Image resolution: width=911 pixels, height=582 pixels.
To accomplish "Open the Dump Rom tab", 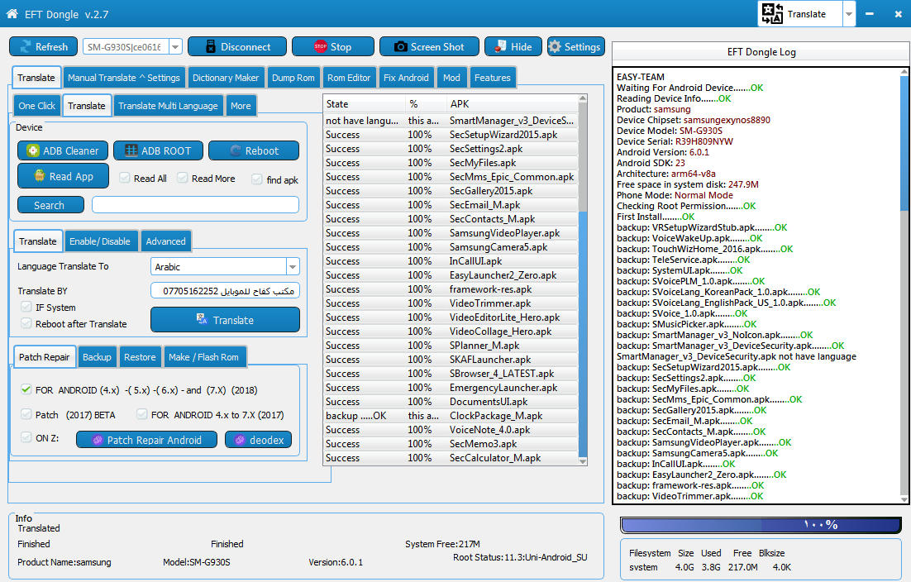I will 293,77.
